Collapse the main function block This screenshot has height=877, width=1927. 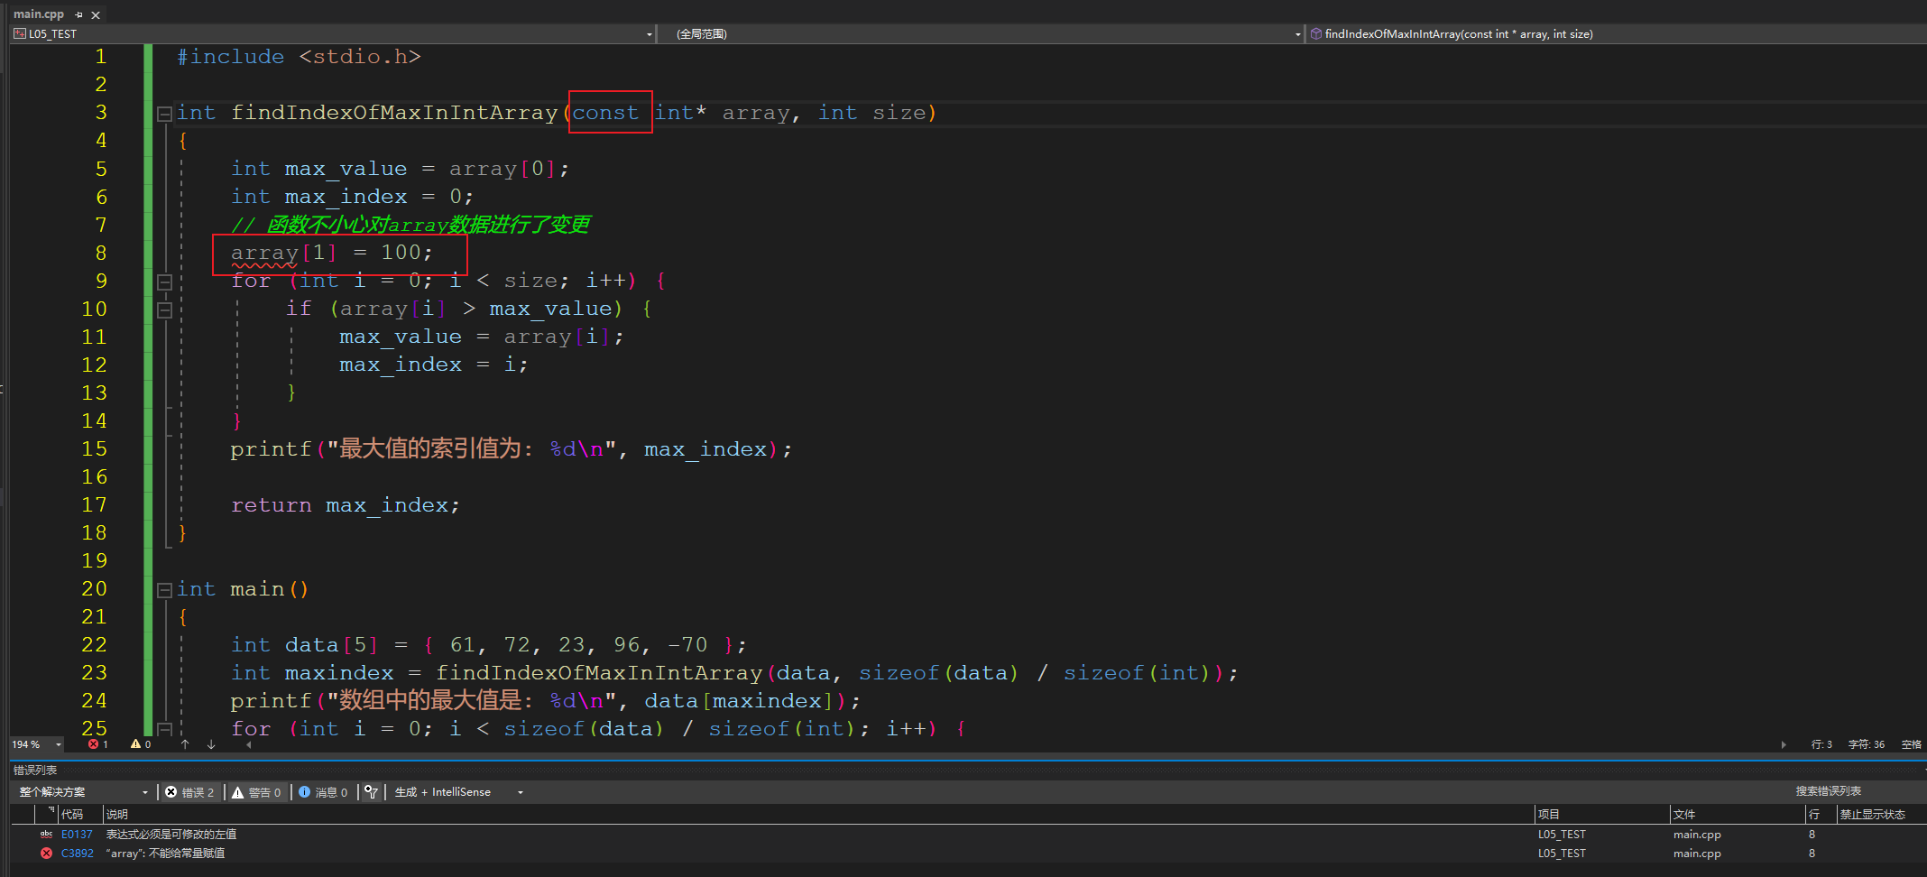(x=164, y=590)
